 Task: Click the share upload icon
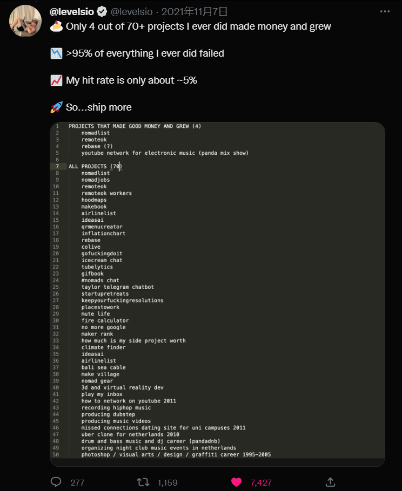[331, 482]
